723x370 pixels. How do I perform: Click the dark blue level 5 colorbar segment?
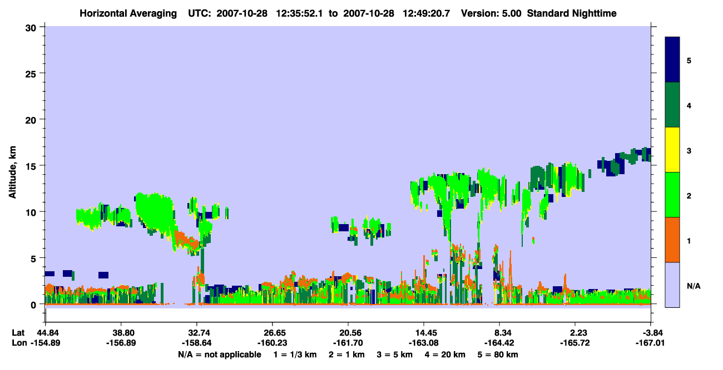672,60
